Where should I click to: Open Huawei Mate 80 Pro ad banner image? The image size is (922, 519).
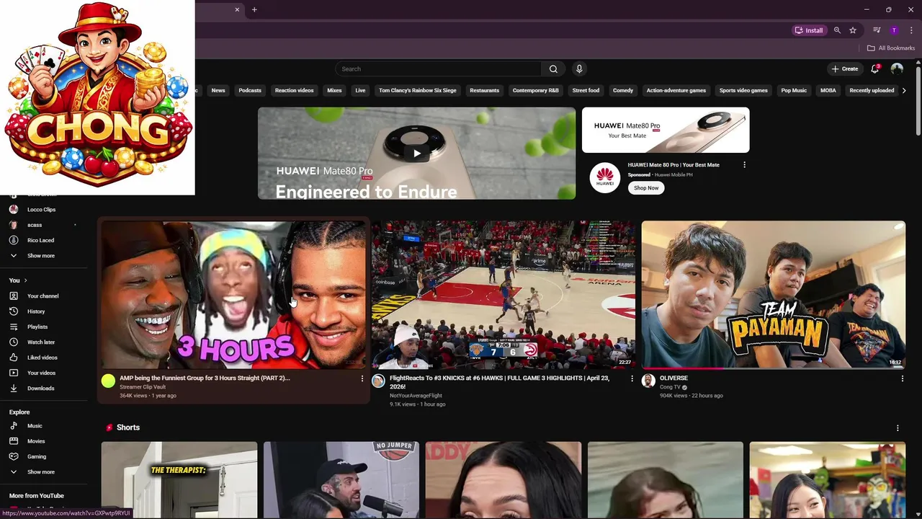(x=666, y=130)
